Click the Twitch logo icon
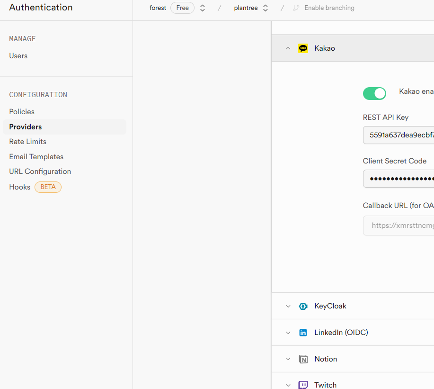 303,385
